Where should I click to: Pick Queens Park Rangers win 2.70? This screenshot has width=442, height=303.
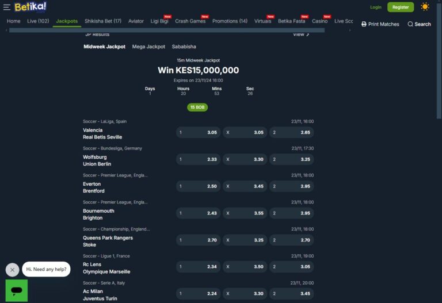point(198,240)
